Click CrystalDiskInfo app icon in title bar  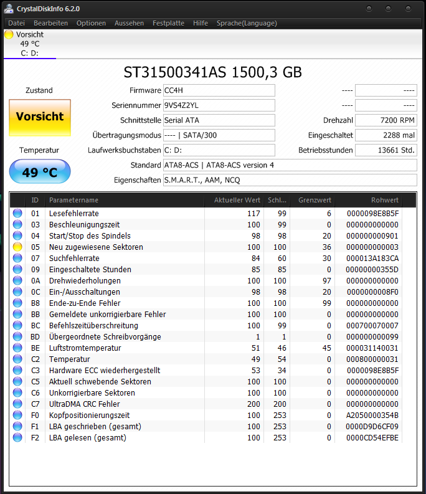click(9, 9)
